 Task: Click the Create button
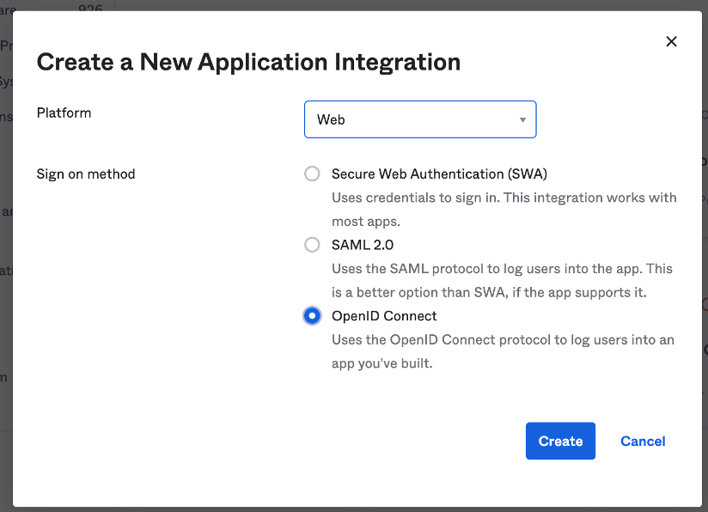560,441
